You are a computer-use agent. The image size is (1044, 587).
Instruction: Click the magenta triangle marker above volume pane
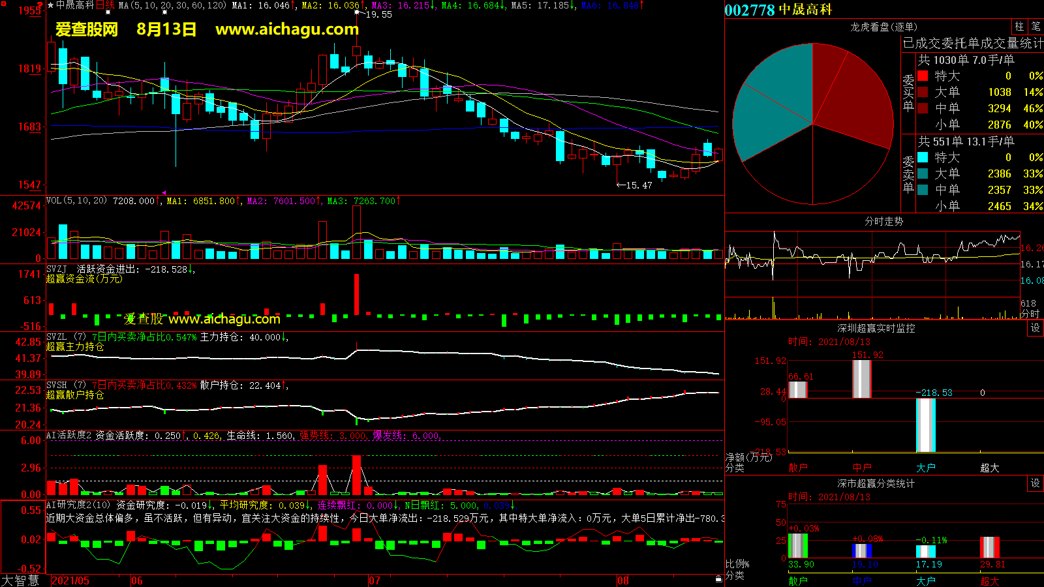point(164,193)
